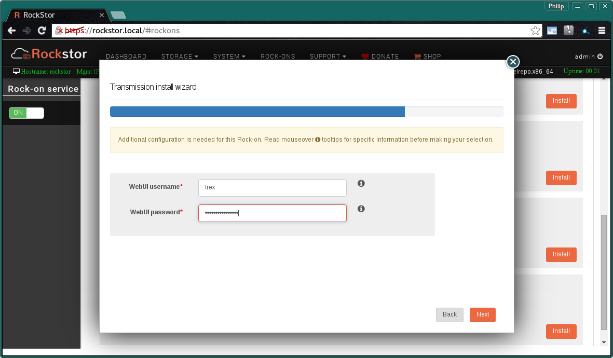Click the scrollbar down arrow

[x=604, y=342]
